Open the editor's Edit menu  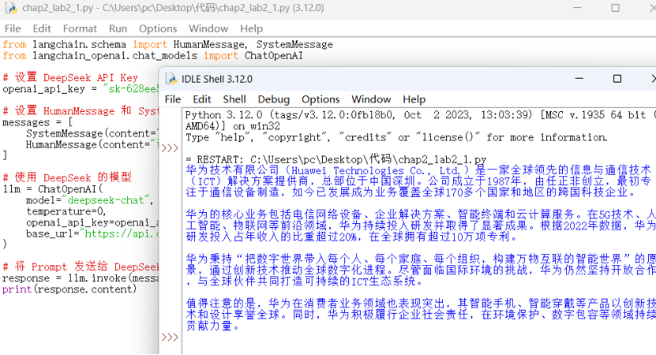[42, 29]
